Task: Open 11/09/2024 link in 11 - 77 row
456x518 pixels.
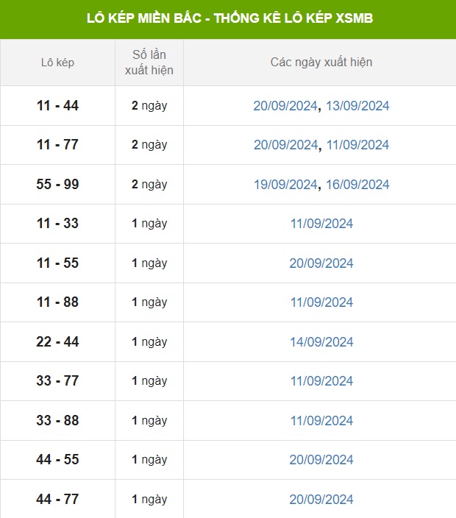Action: pos(357,145)
